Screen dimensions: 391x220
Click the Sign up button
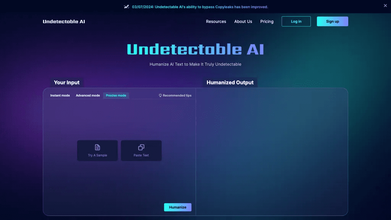(x=333, y=21)
